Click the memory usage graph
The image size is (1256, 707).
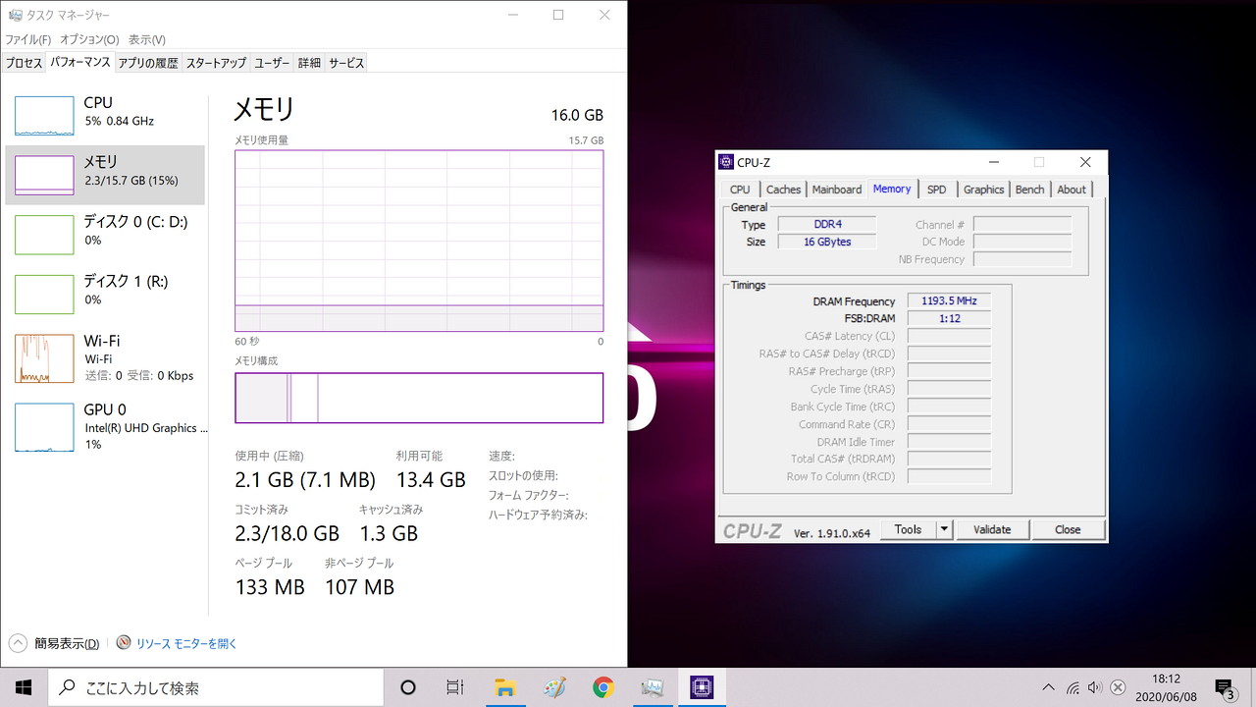click(419, 241)
